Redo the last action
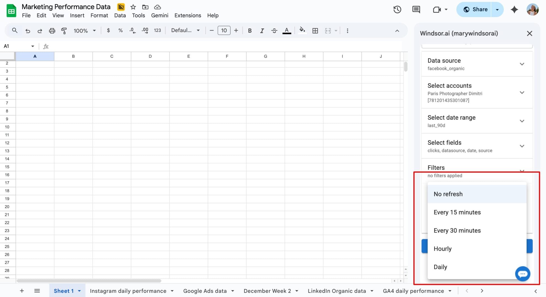 (40, 31)
